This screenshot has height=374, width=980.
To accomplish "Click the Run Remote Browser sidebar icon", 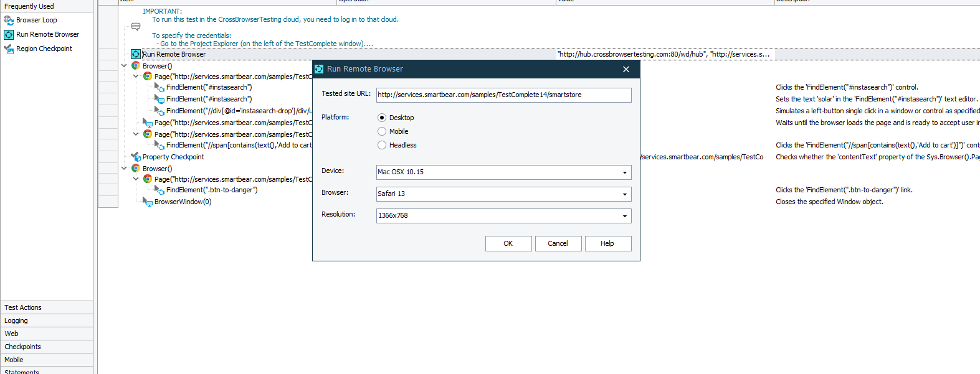I will click(9, 34).
